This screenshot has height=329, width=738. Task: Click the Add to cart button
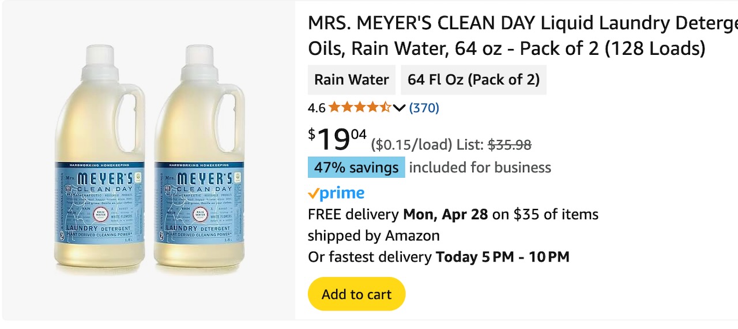tap(356, 294)
